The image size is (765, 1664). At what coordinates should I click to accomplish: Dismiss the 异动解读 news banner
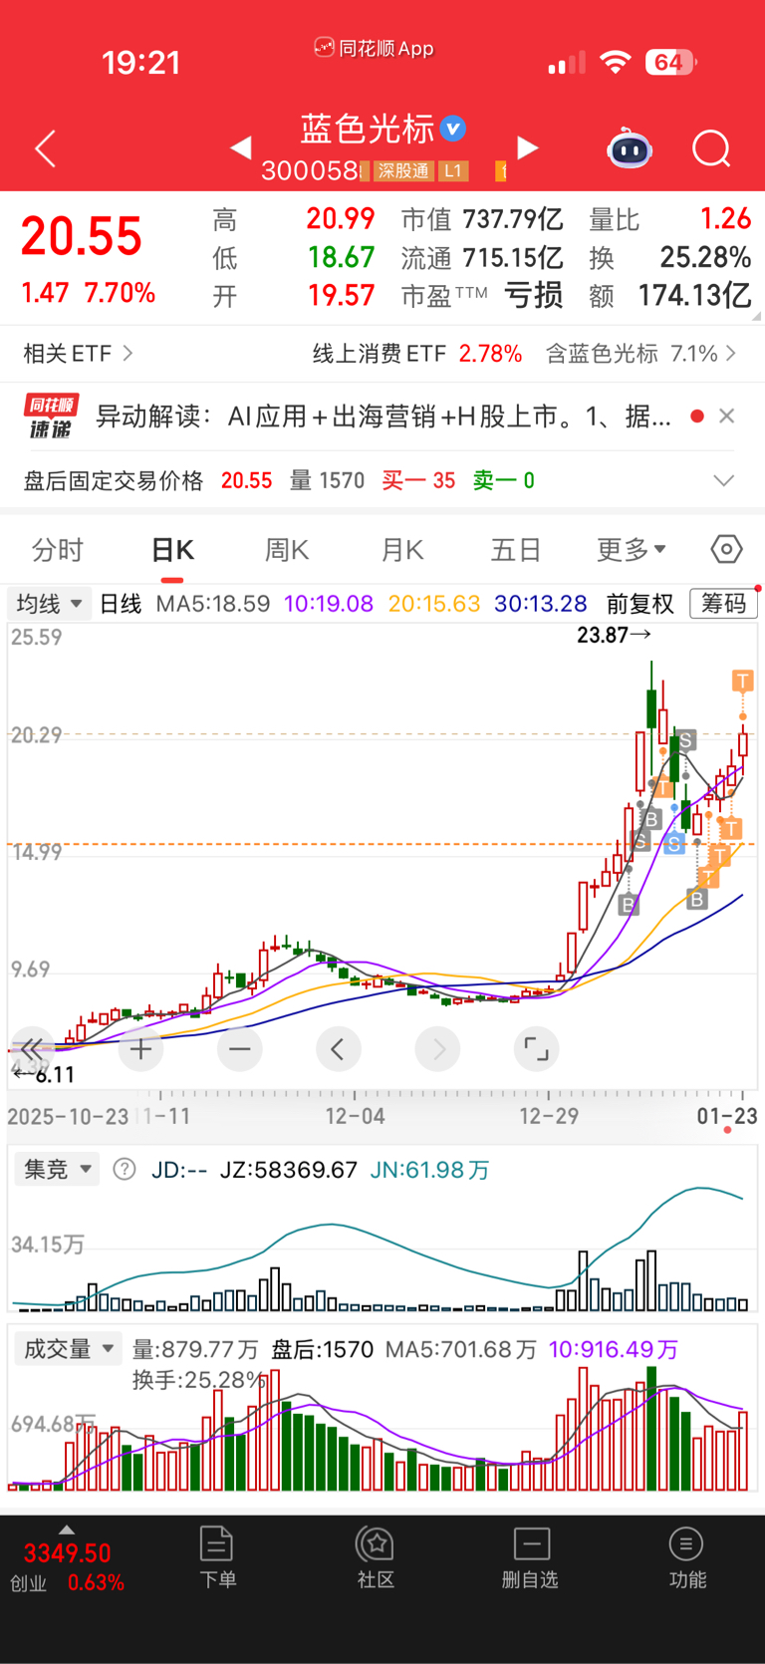pos(727,416)
